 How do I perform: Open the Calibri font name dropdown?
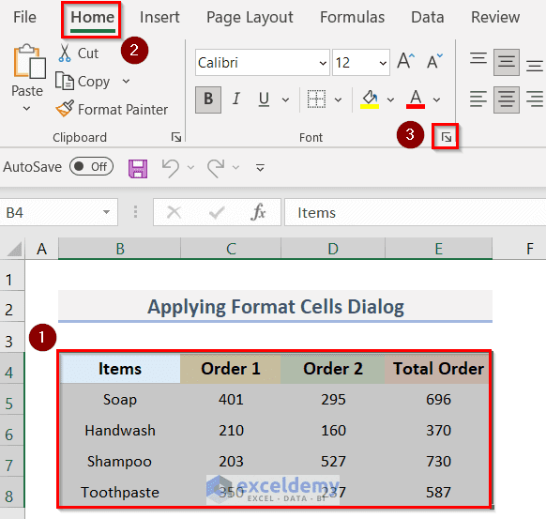click(x=323, y=63)
